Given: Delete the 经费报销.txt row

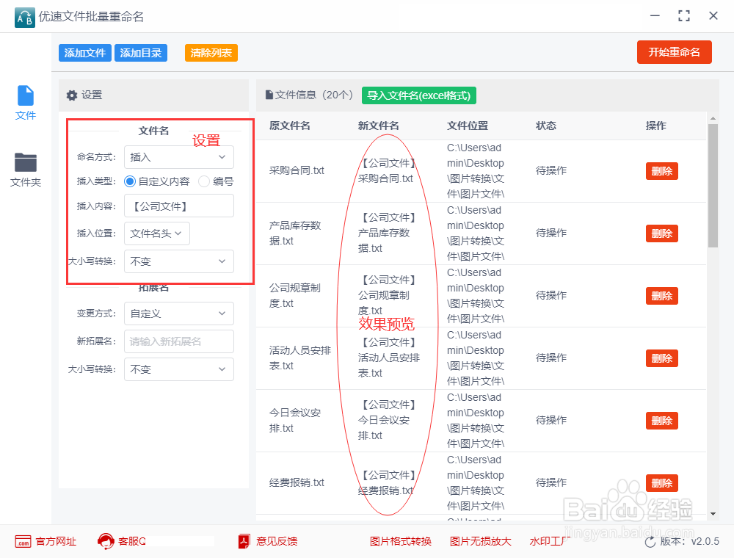Looking at the screenshot, I should coord(661,482).
